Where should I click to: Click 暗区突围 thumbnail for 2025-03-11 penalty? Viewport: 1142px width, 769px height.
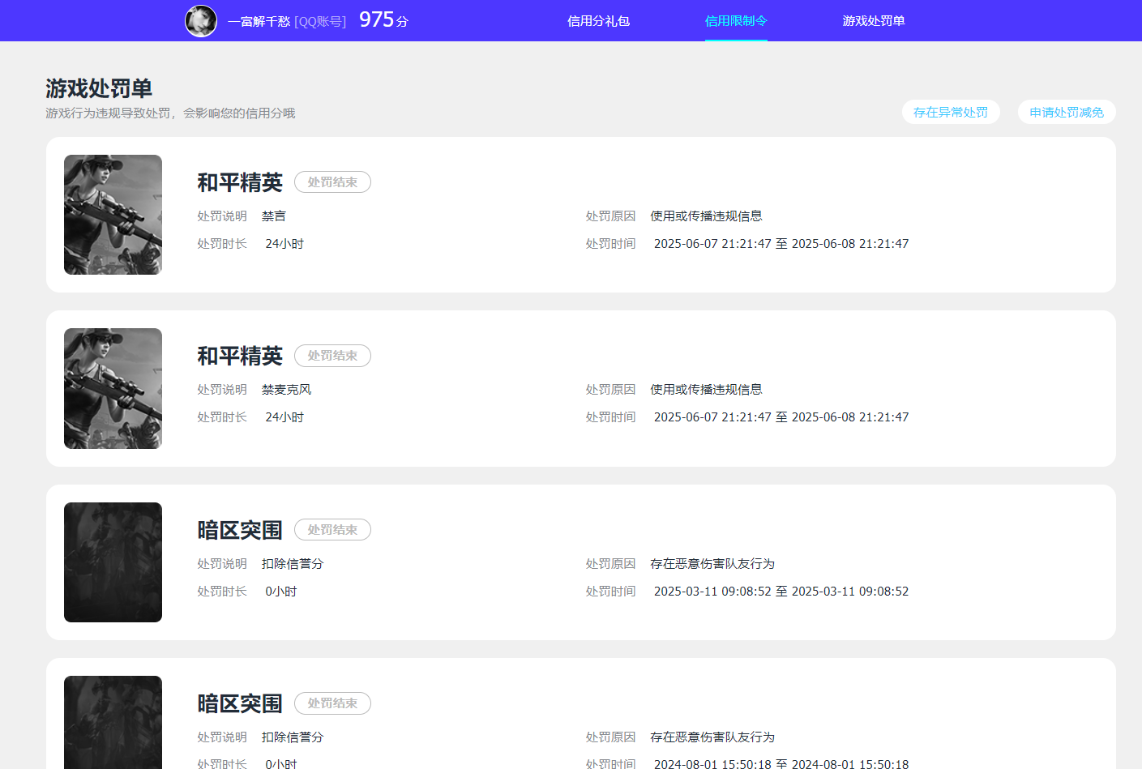[113, 562]
